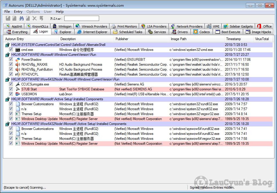Open the LSA Providers tab

154,26
